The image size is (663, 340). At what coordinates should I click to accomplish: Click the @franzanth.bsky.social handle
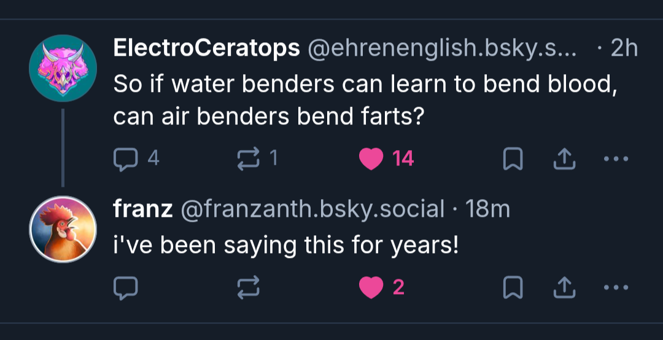point(312,210)
